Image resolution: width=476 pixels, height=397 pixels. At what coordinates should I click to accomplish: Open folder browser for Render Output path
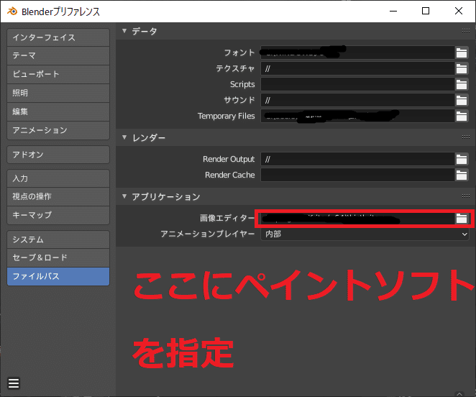[x=462, y=159]
